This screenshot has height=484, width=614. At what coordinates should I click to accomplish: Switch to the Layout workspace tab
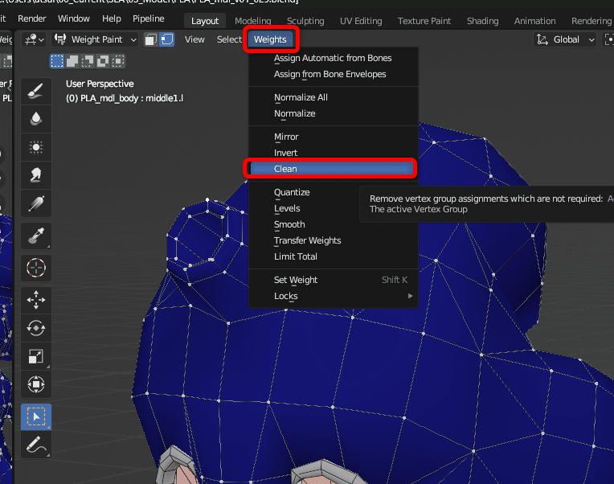pyautogui.click(x=205, y=21)
